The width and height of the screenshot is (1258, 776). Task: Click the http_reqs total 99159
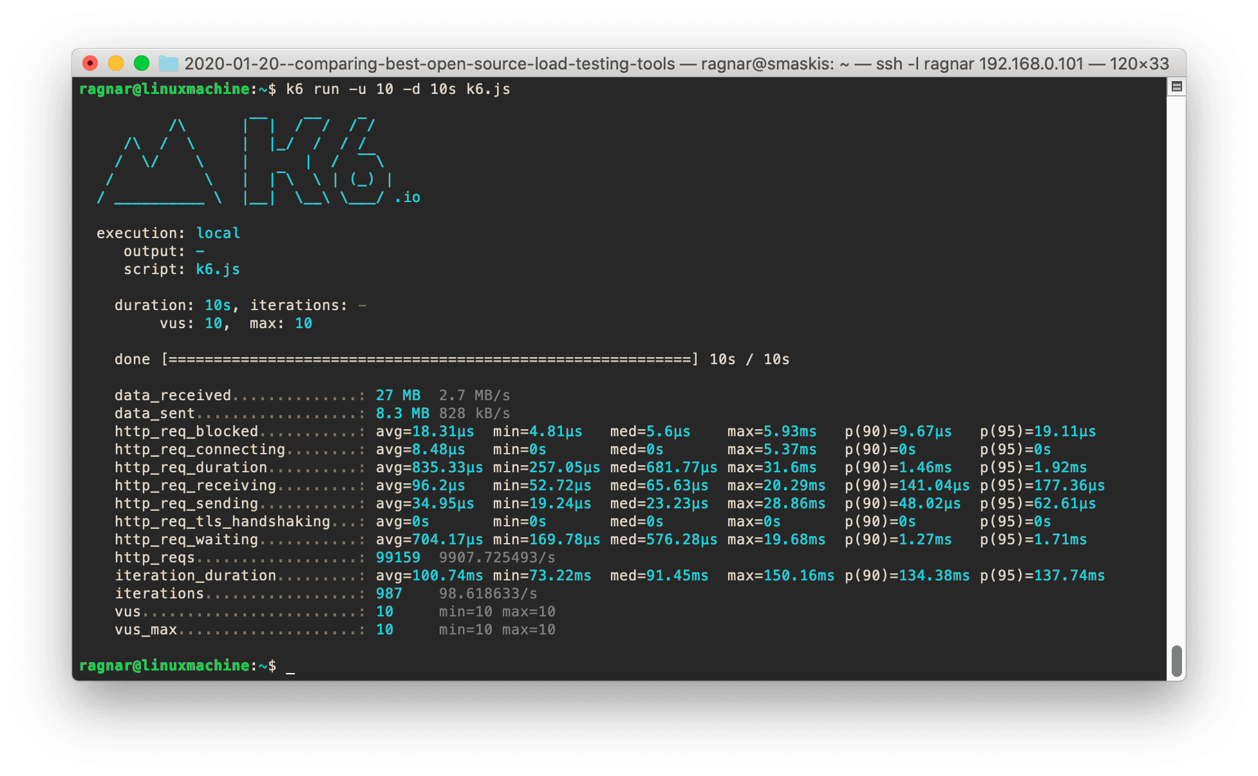pyautogui.click(x=398, y=557)
